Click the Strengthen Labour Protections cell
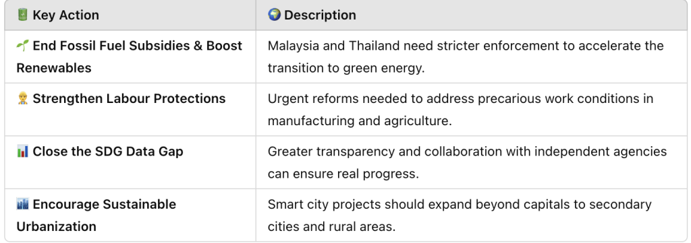The height and width of the screenshot is (243, 691). pyautogui.click(x=130, y=110)
